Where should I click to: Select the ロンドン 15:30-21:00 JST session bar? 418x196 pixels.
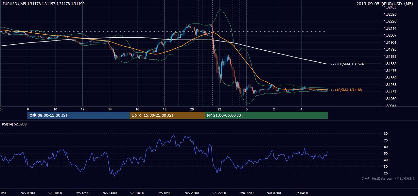[x=167, y=115]
